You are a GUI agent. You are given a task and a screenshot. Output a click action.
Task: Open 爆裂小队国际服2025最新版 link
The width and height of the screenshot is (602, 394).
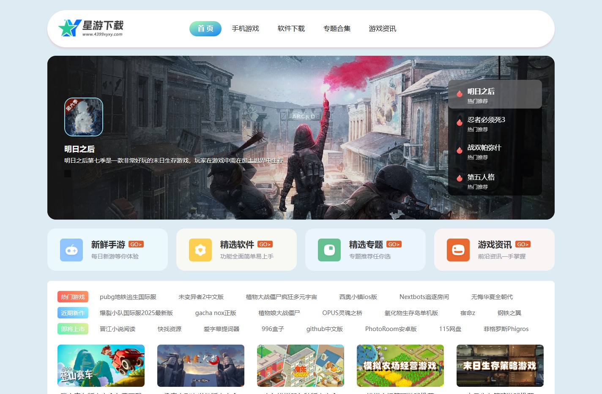[137, 313]
